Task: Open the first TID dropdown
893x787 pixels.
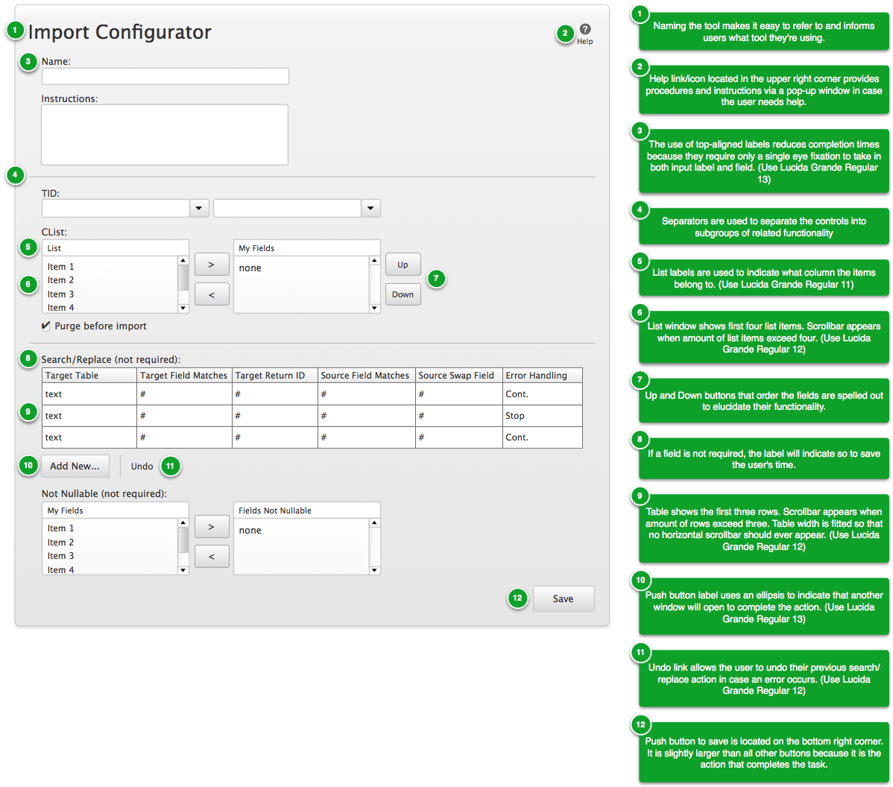Action: tap(199, 209)
